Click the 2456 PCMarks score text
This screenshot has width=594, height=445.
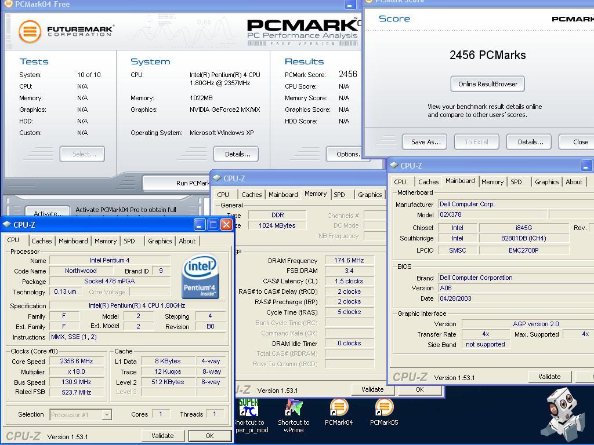[487, 55]
